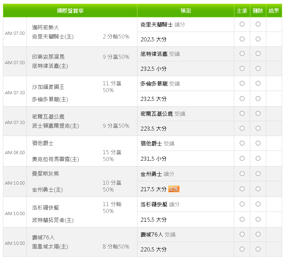Select 刪除 radio for 231.5 小分
The height and width of the screenshot is (259, 284).
click(x=258, y=158)
